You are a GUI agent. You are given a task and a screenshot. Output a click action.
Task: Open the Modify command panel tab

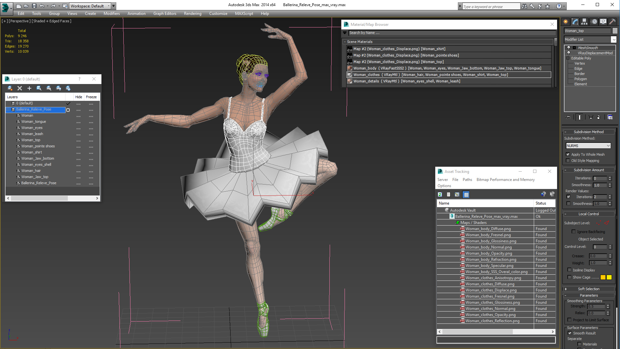coord(575,22)
